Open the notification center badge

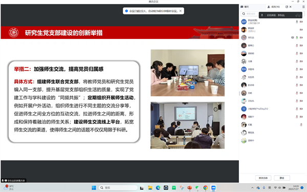coord(302,188)
